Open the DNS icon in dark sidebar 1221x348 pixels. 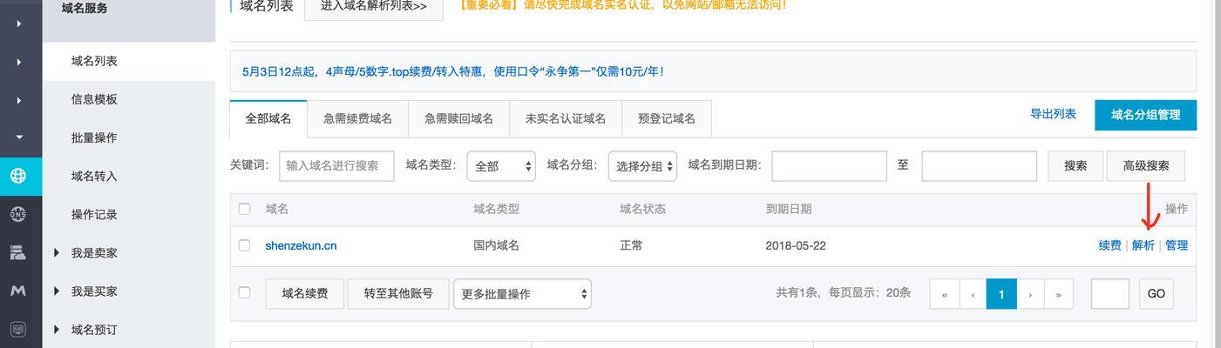(x=18, y=214)
